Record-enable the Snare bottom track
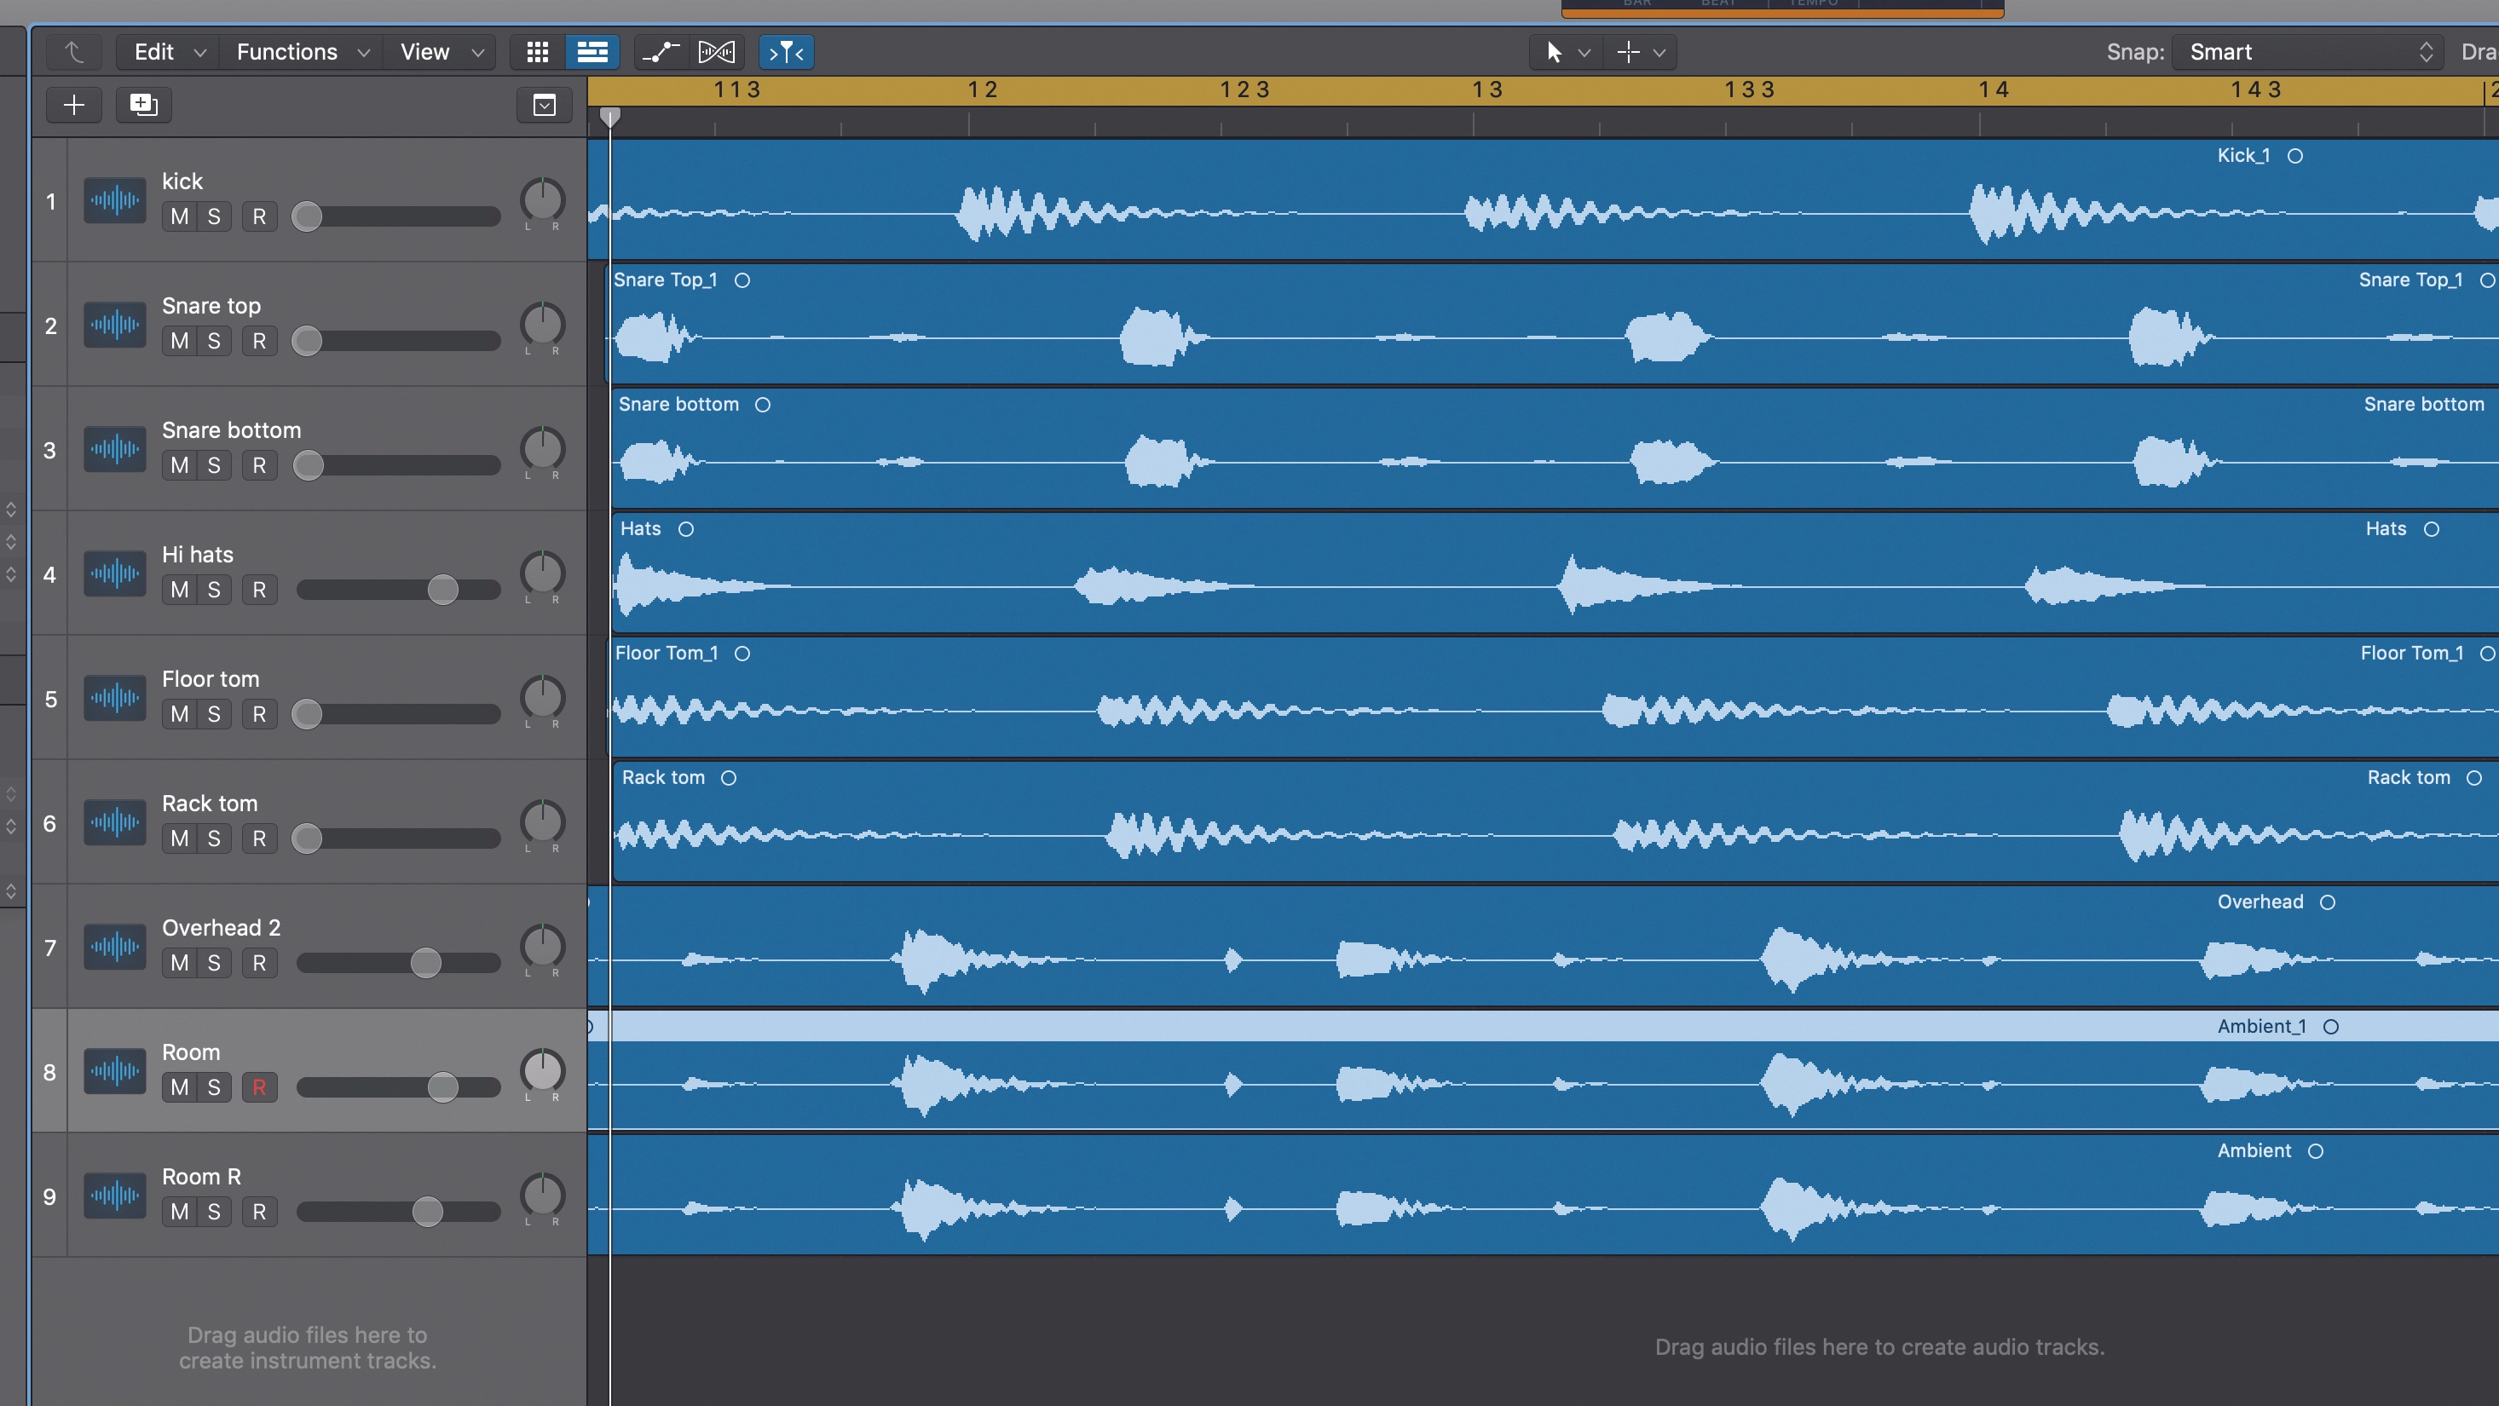Viewport: 2499px width, 1406px height. (x=259, y=465)
